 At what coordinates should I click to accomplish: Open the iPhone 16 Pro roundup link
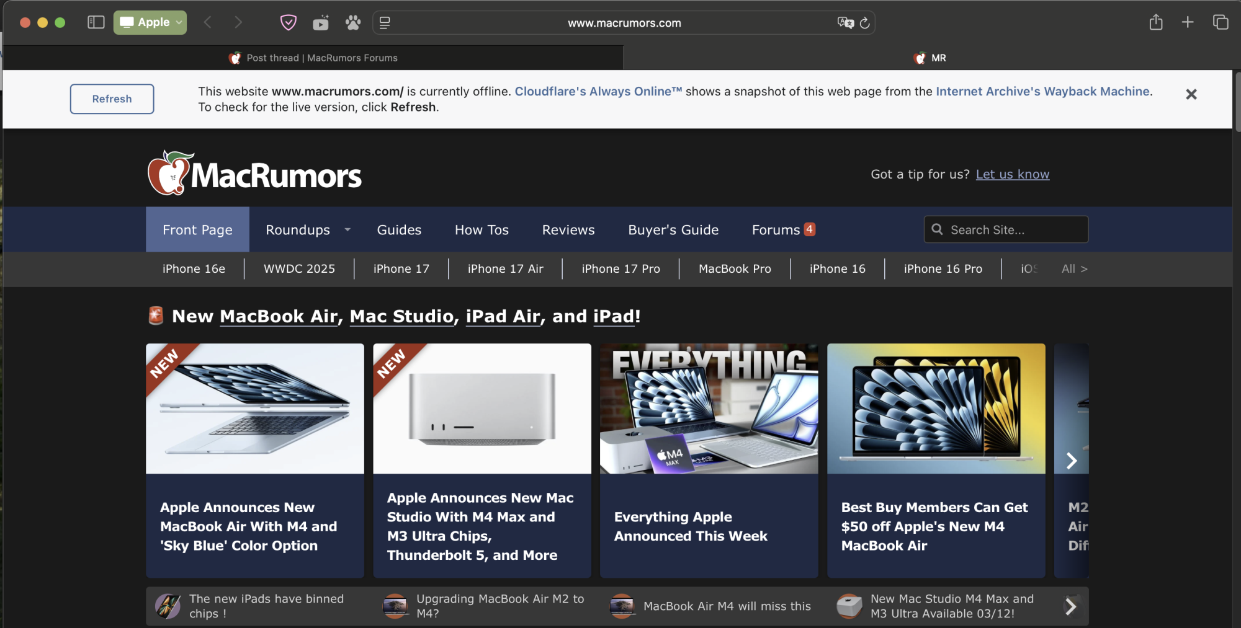point(943,268)
